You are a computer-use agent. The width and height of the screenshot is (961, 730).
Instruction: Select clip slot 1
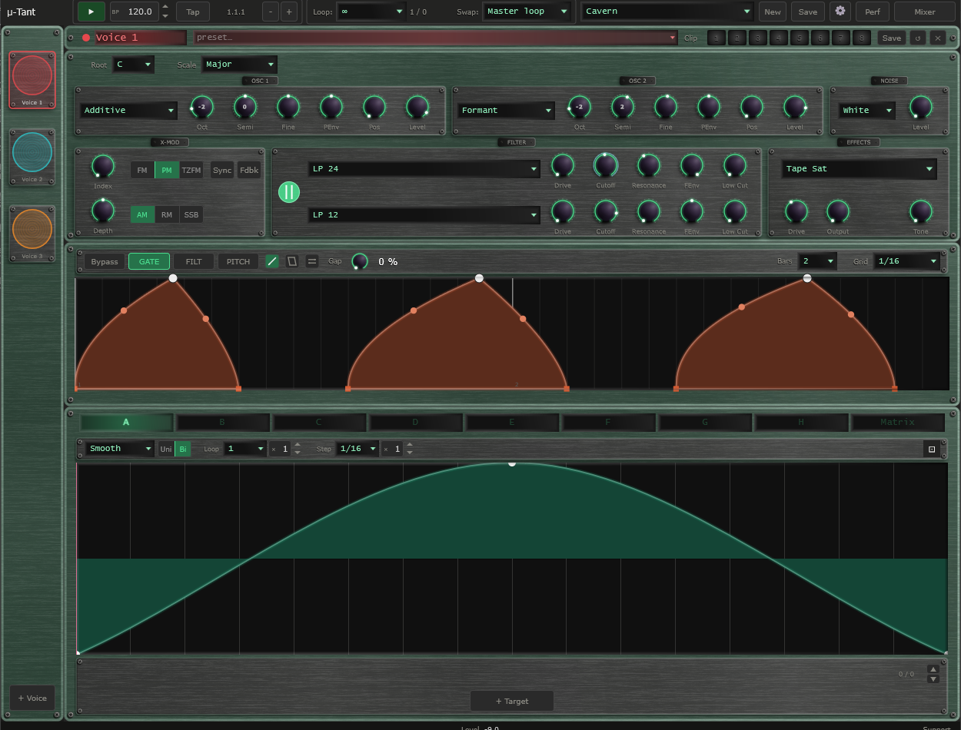pos(716,38)
